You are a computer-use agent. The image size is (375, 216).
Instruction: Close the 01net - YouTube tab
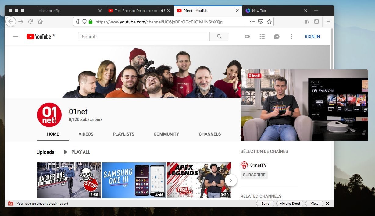[237, 11]
